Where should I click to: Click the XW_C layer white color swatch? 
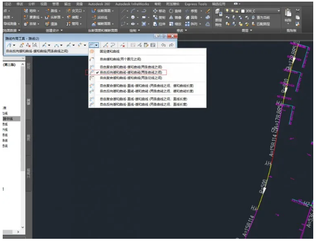[243, 11]
